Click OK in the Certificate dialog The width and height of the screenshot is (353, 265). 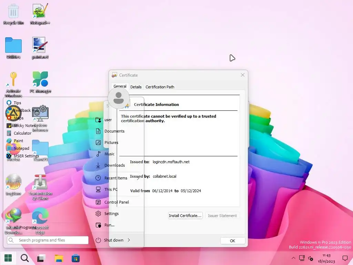pos(233,241)
